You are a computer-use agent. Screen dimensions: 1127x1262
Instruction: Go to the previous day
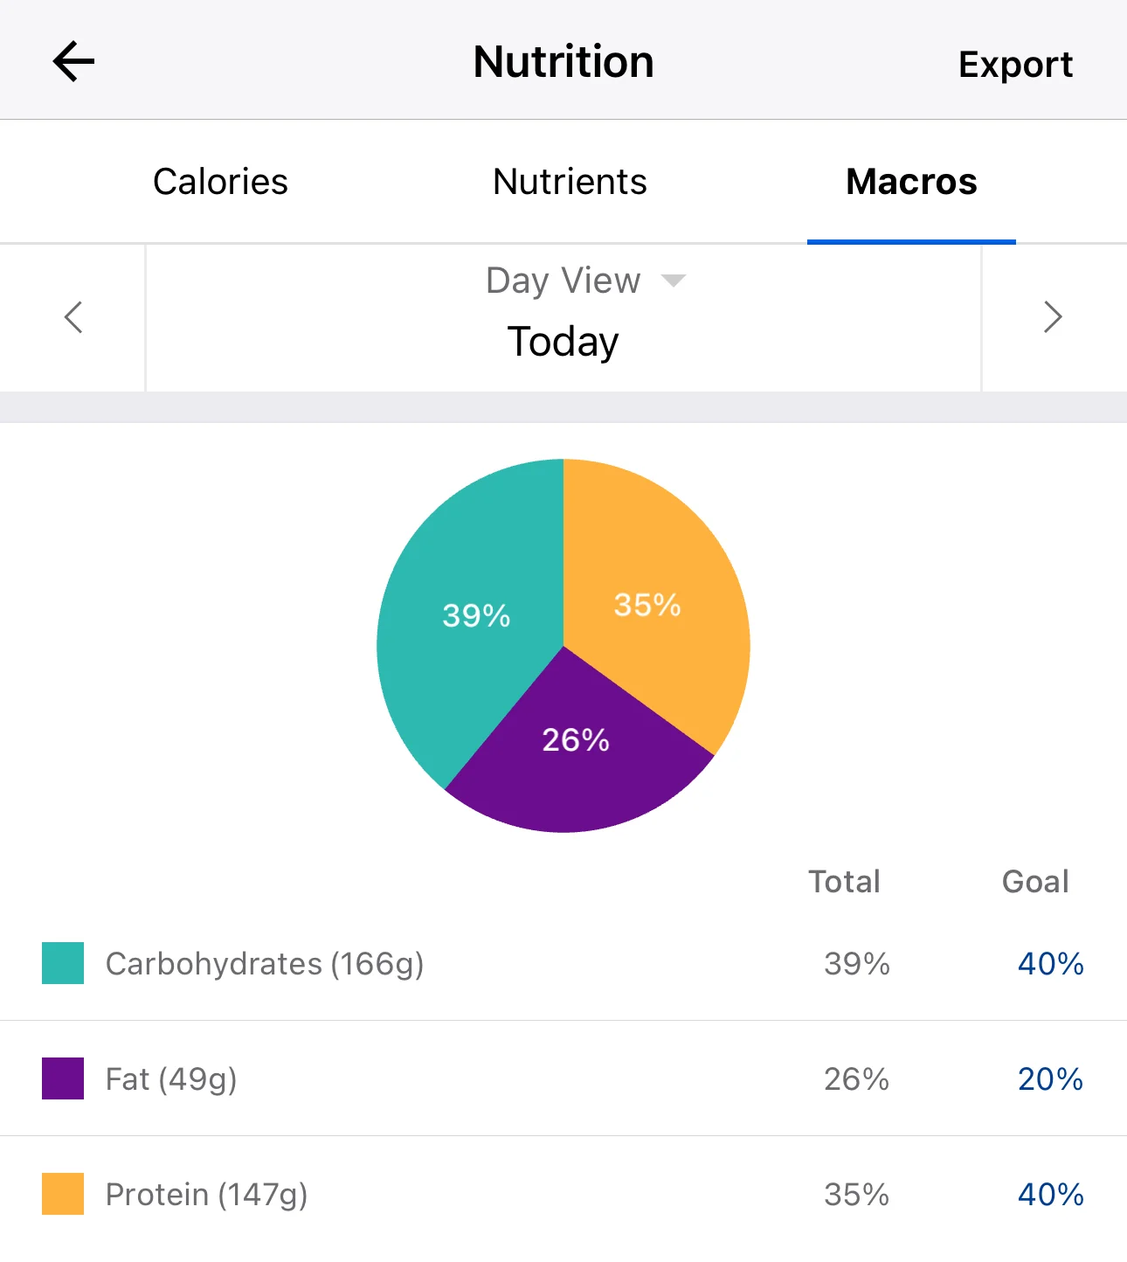(x=73, y=317)
